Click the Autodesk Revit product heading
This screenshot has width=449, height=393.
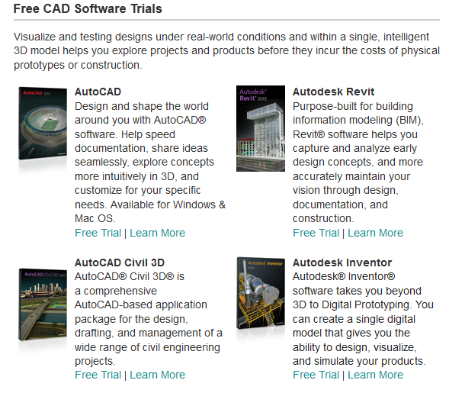pyautogui.click(x=333, y=92)
